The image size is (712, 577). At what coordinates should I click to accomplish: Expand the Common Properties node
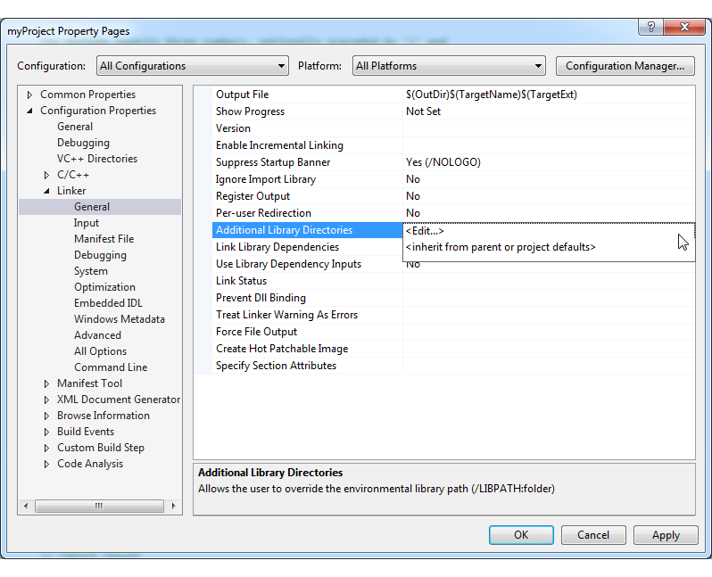(29, 95)
